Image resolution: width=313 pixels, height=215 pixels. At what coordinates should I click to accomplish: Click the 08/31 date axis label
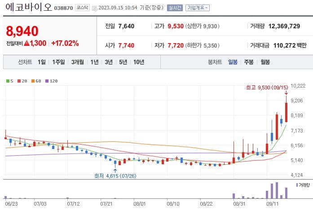239,204
